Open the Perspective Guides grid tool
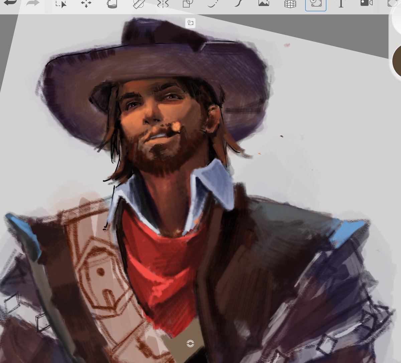The image size is (401, 363). tap(290, 4)
